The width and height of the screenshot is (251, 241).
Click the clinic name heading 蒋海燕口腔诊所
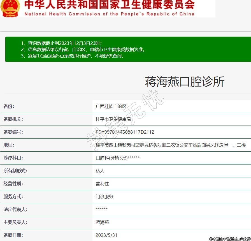[x=185, y=82]
